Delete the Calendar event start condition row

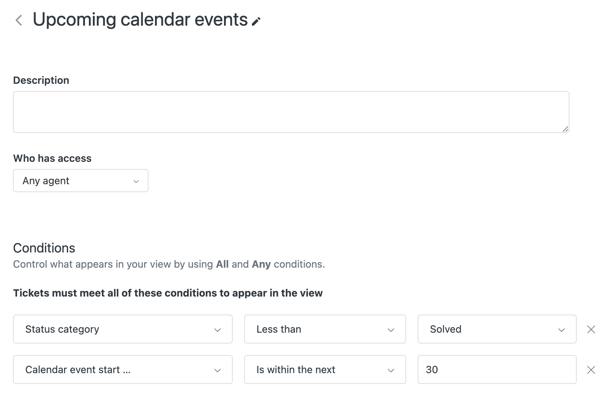point(591,370)
